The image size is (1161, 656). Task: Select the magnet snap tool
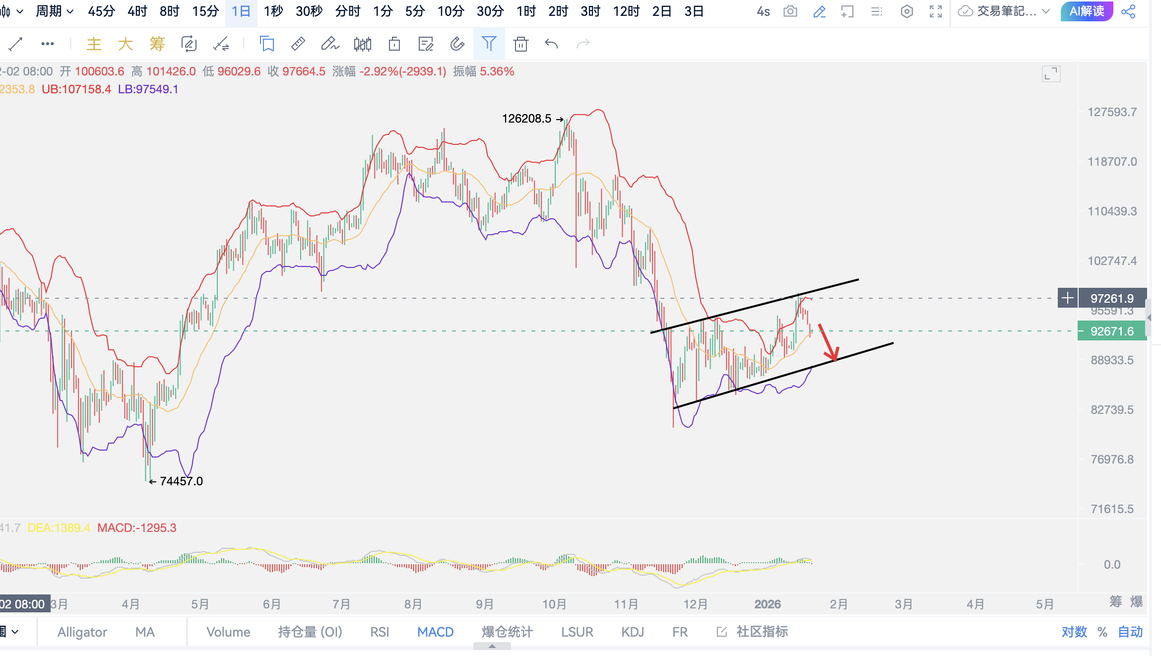(457, 44)
